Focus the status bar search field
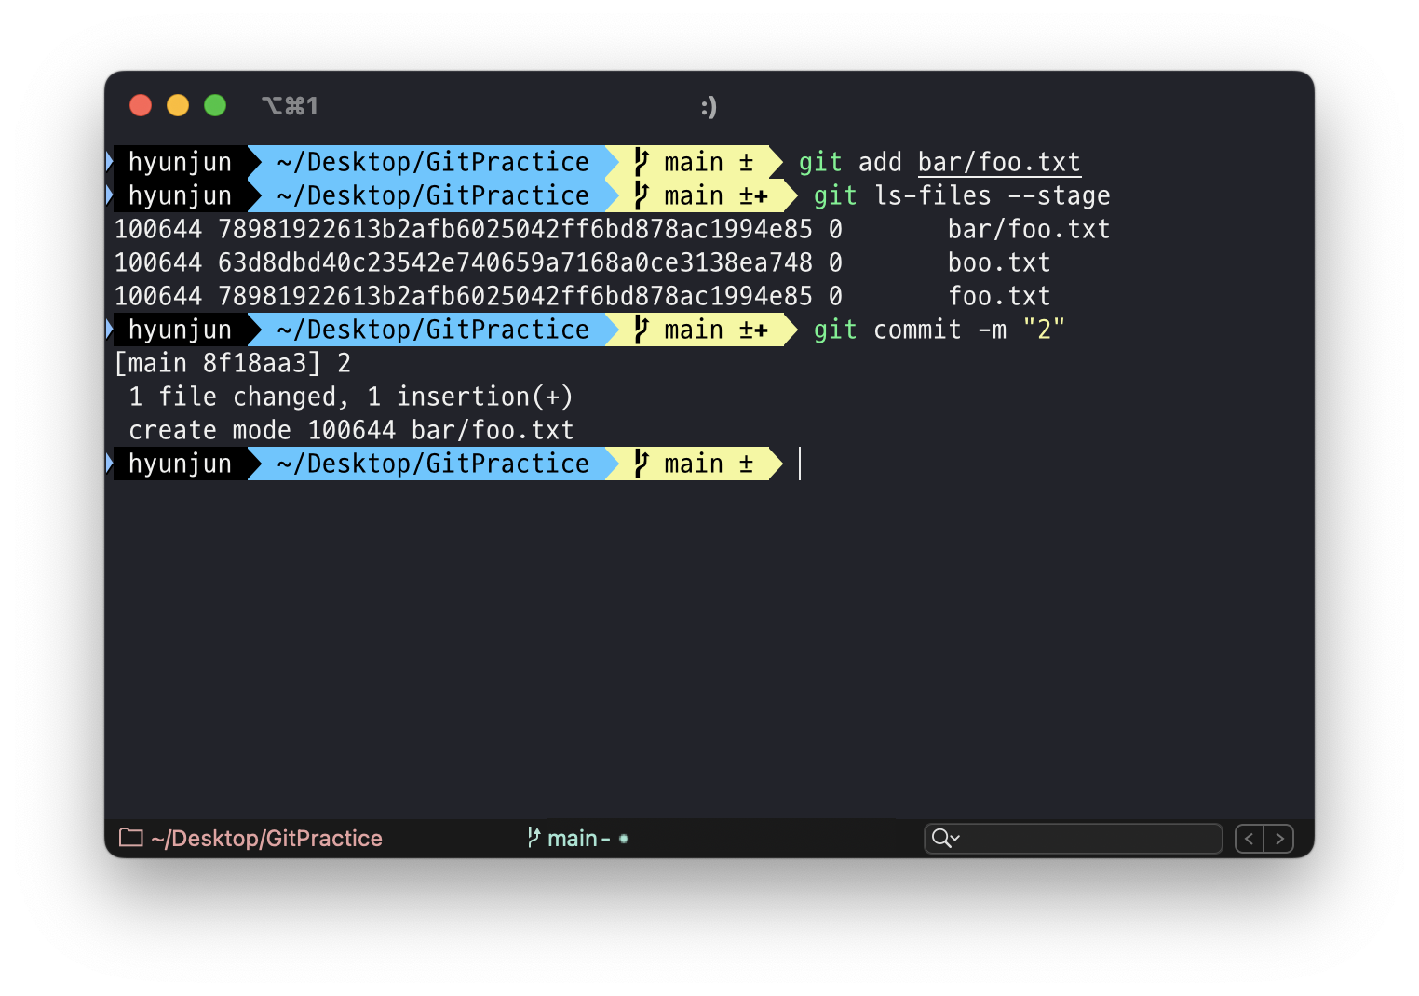 pos(1073,839)
